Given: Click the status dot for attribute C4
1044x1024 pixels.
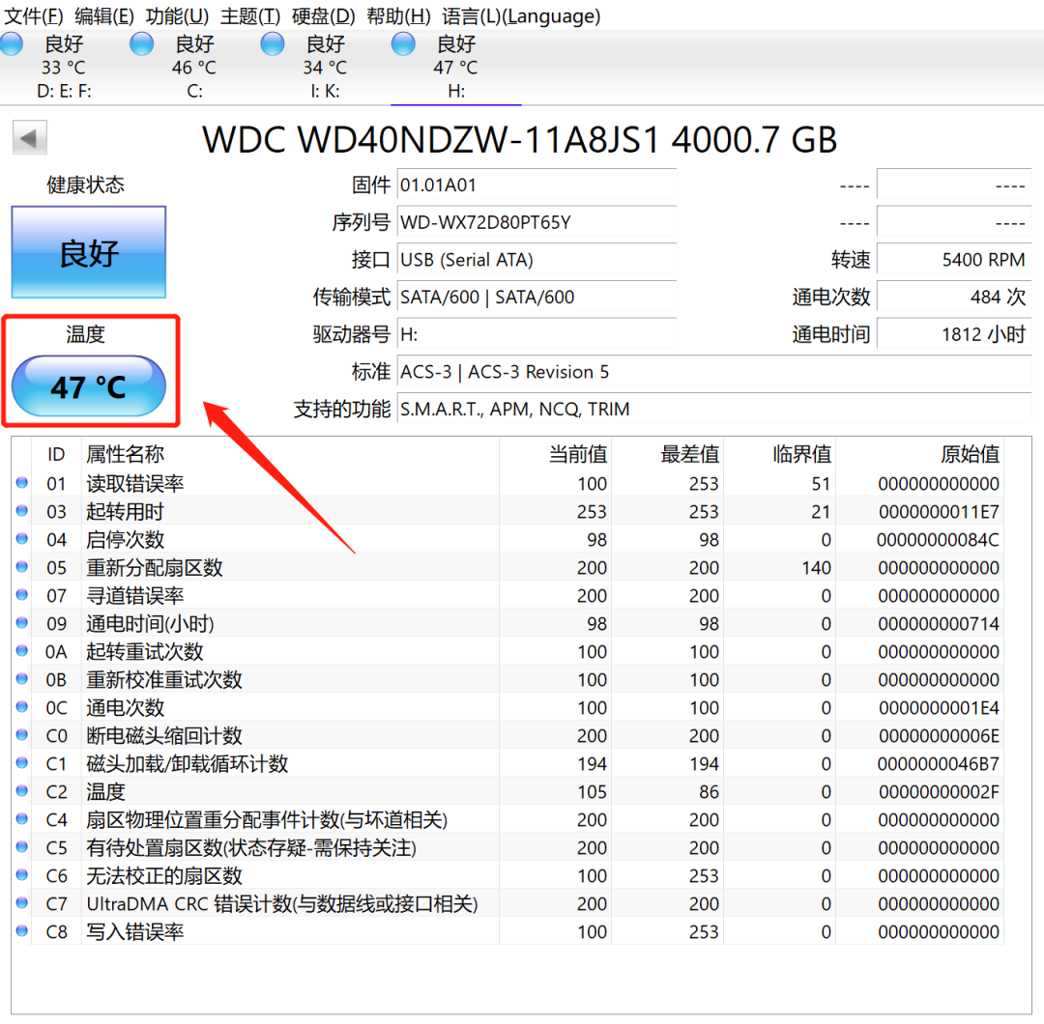Looking at the screenshot, I should point(22,818).
